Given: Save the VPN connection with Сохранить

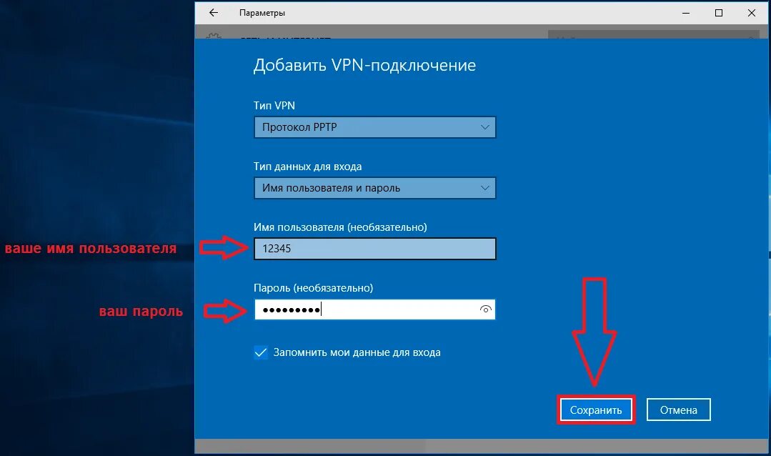Looking at the screenshot, I should [x=596, y=410].
